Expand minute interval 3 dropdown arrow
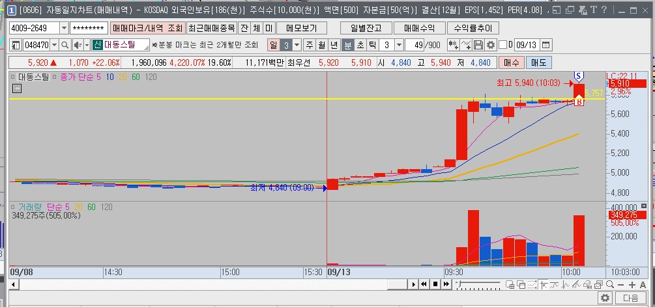The height and width of the screenshot is (307, 655). point(399,45)
